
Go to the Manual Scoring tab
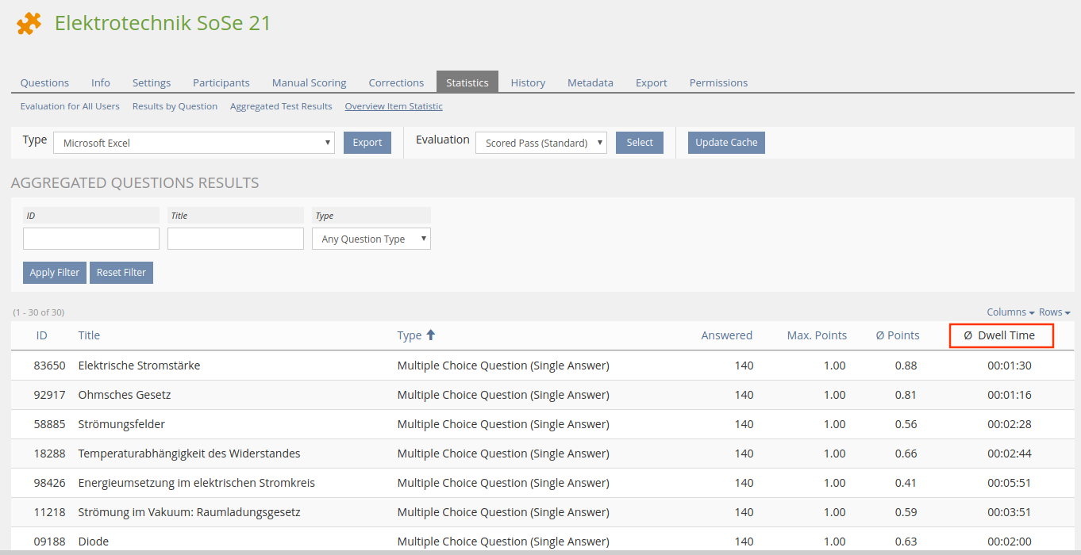point(309,82)
